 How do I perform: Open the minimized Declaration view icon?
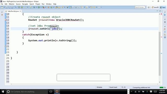[165, 34]
